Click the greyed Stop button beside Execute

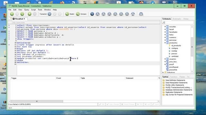[x=35, y=14]
